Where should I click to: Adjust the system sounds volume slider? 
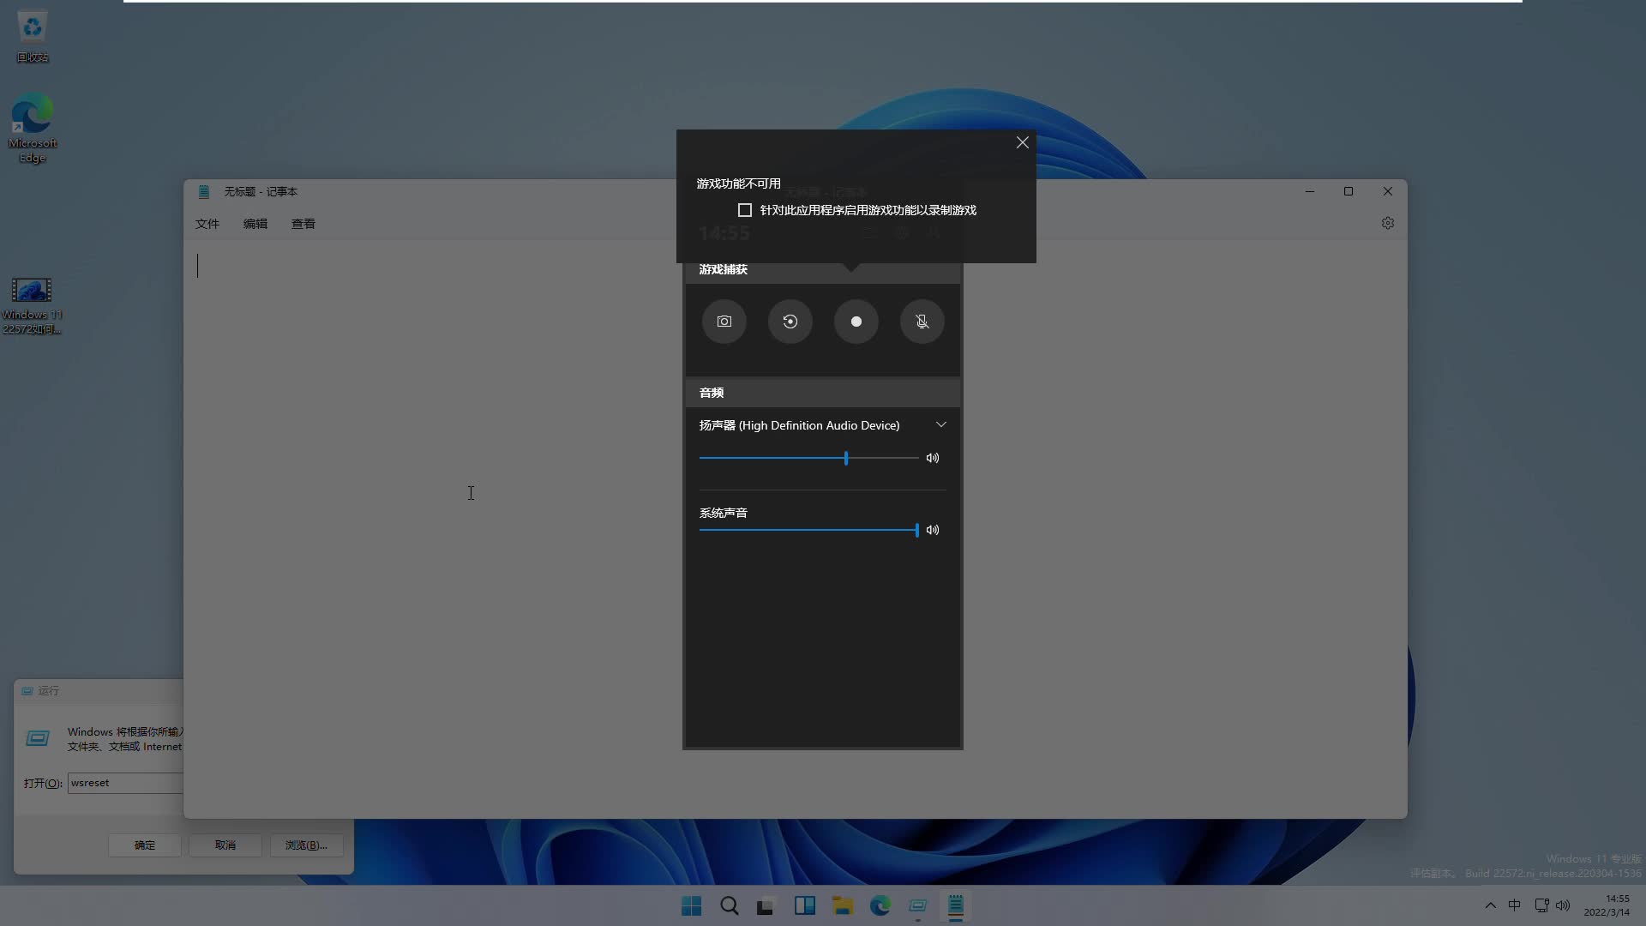click(x=808, y=530)
